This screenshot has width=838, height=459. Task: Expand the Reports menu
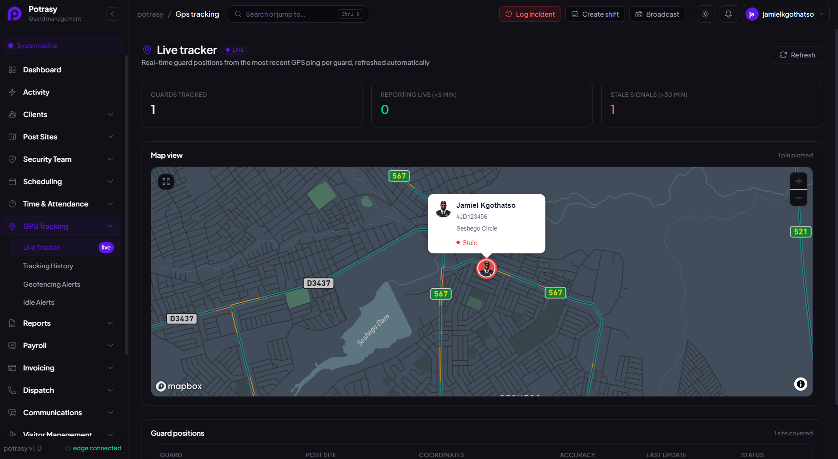coord(61,323)
